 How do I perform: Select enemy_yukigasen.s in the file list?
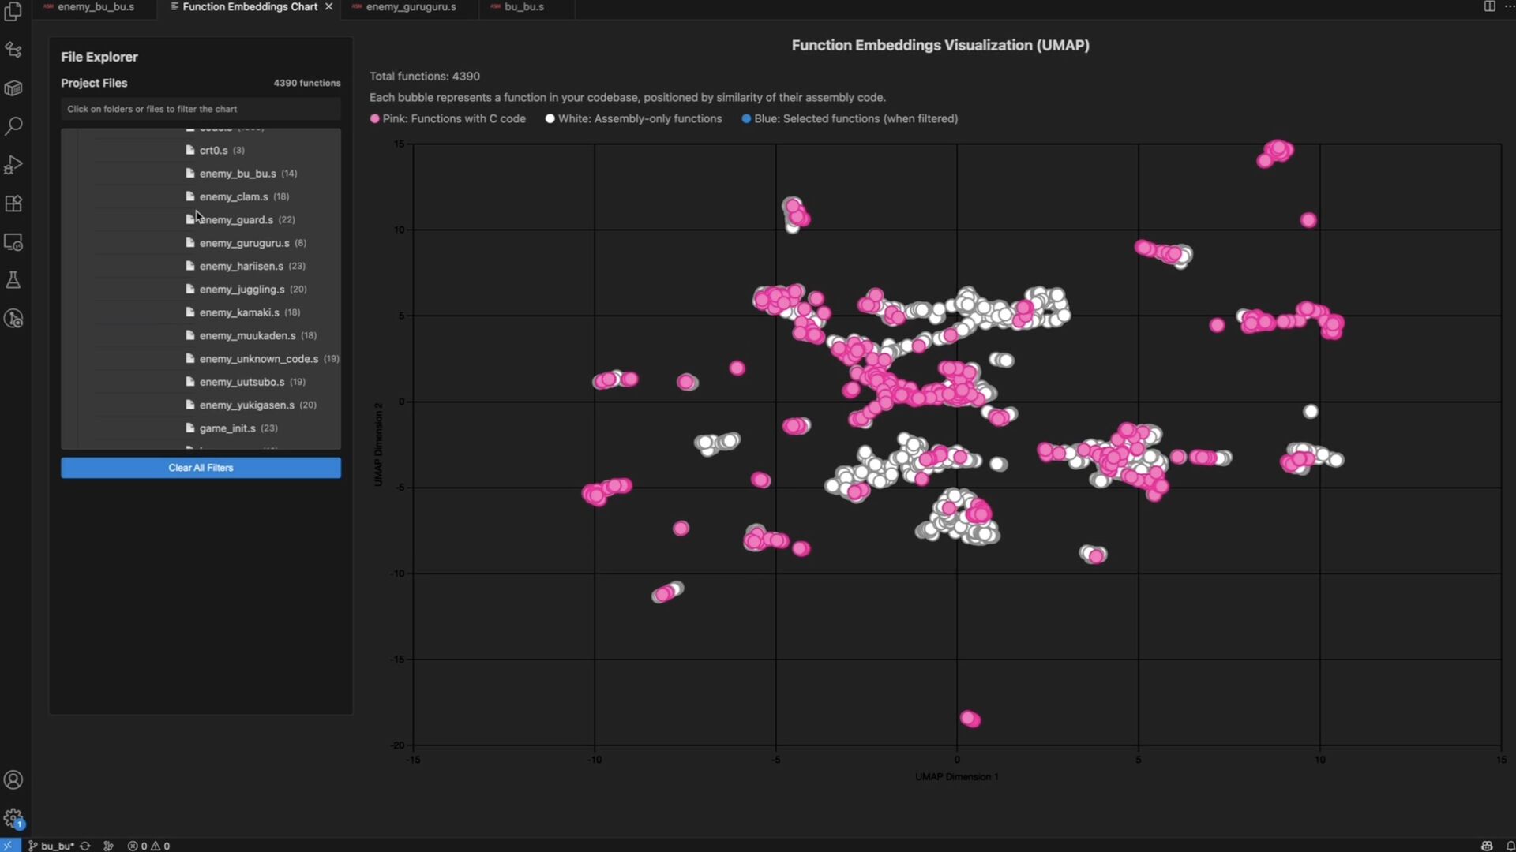[246, 405]
